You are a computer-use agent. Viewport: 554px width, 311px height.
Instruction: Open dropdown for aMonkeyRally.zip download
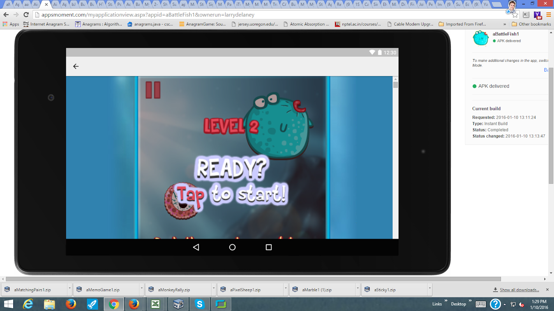(x=213, y=289)
